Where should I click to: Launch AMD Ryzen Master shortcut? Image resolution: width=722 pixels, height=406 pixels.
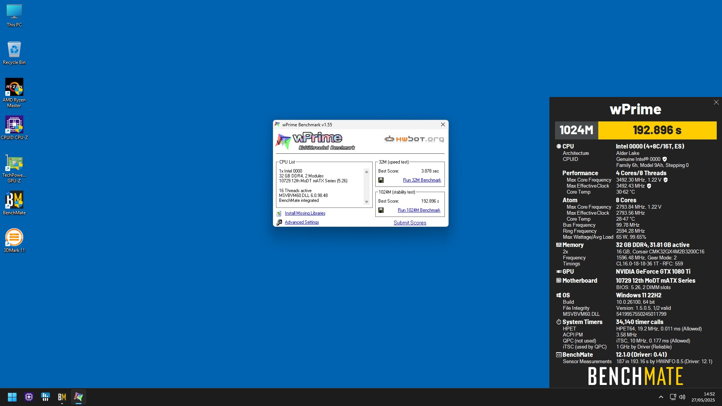(14, 93)
